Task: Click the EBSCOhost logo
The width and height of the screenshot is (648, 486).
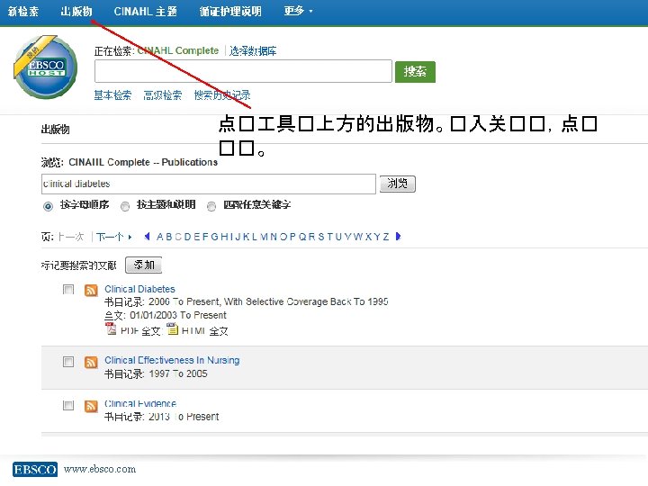Action: tap(46, 67)
